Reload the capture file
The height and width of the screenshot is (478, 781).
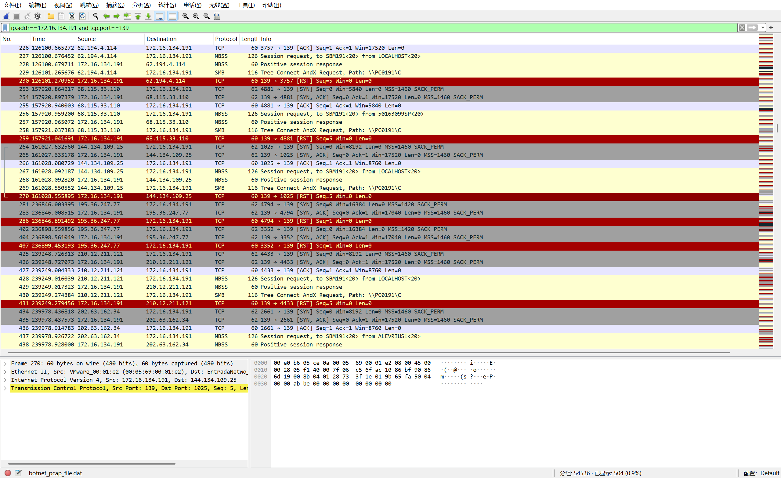[x=82, y=16]
